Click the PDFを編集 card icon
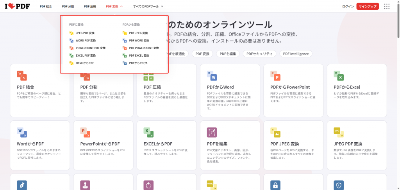400x190 pixels. pyautogui.click(x=212, y=132)
